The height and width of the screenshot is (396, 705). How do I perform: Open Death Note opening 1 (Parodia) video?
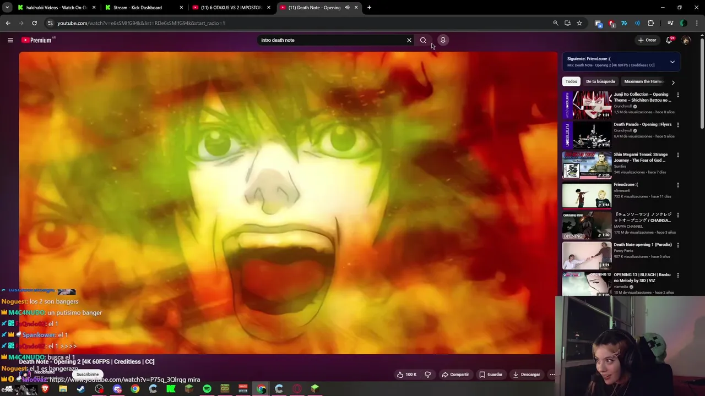(620, 255)
